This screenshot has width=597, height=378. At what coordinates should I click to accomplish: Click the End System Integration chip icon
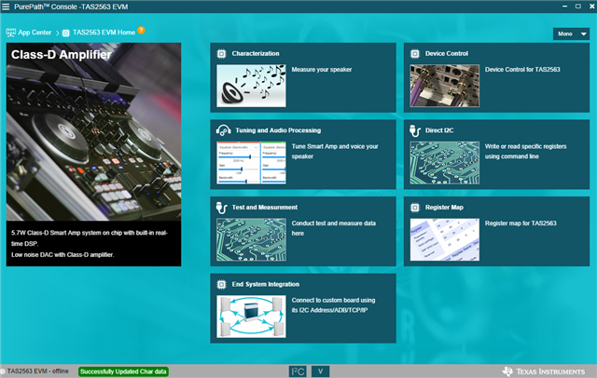coord(221,285)
